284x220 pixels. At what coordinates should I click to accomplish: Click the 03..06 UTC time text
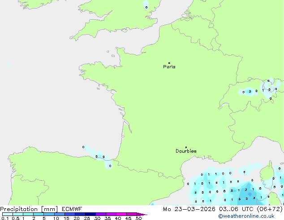click(x=236, y=209)
